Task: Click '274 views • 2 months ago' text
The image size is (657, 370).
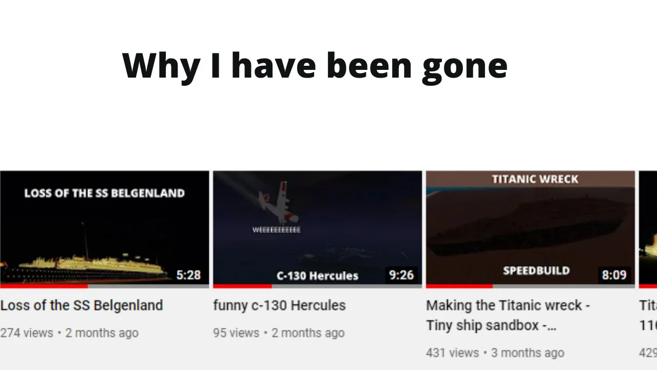Action: tap(69, 333)
